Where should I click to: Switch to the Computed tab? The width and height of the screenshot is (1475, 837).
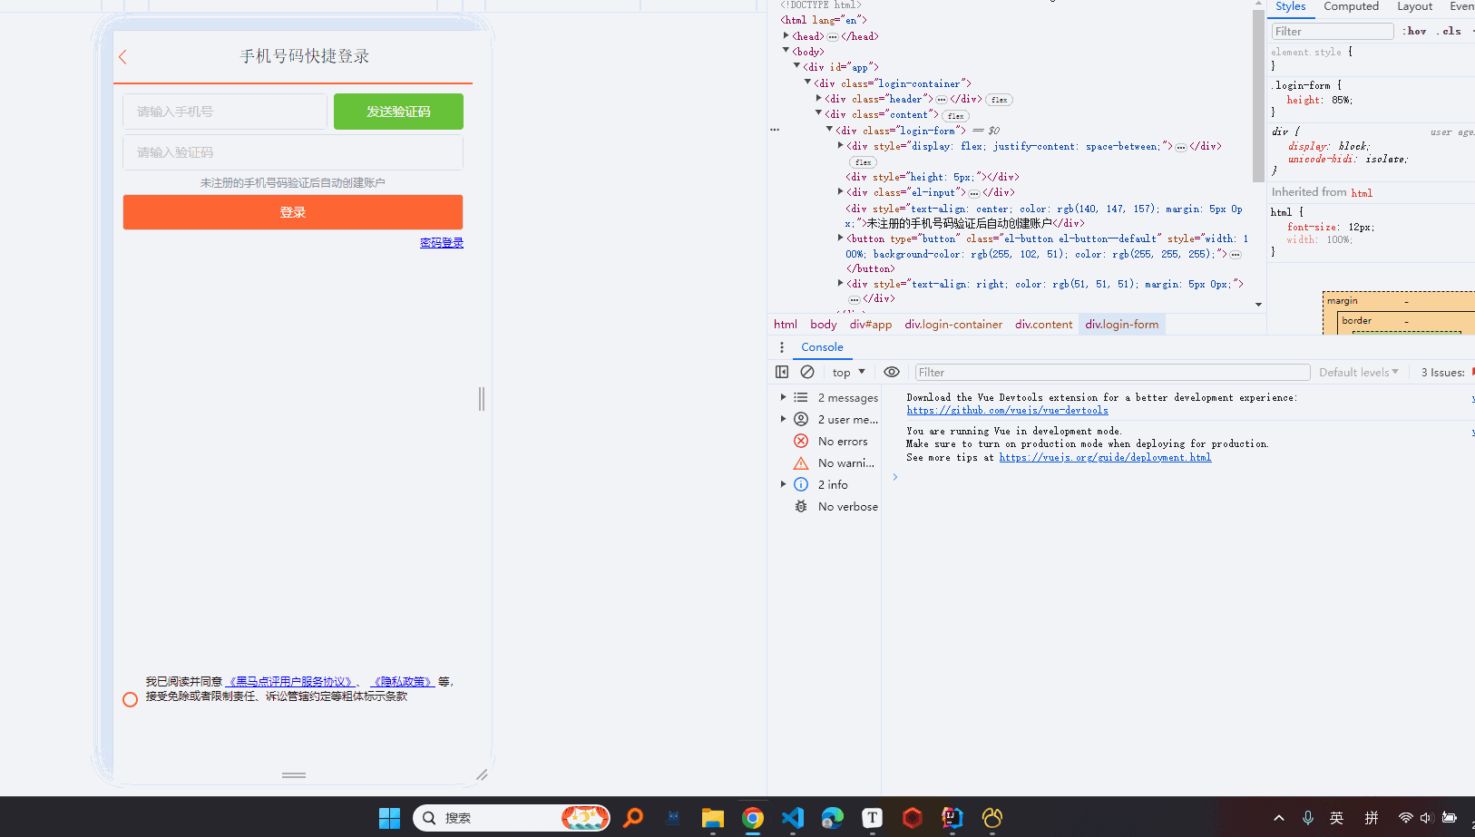[1351, 6]
